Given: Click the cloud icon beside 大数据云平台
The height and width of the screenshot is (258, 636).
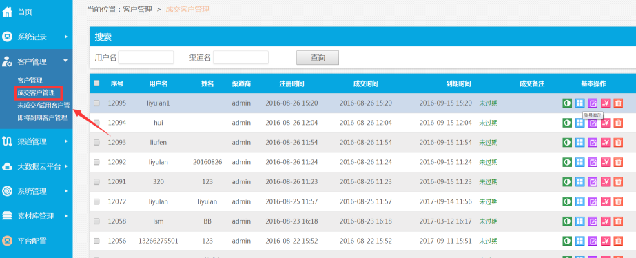Looking at the screenshot, I should tap(8, 166).
